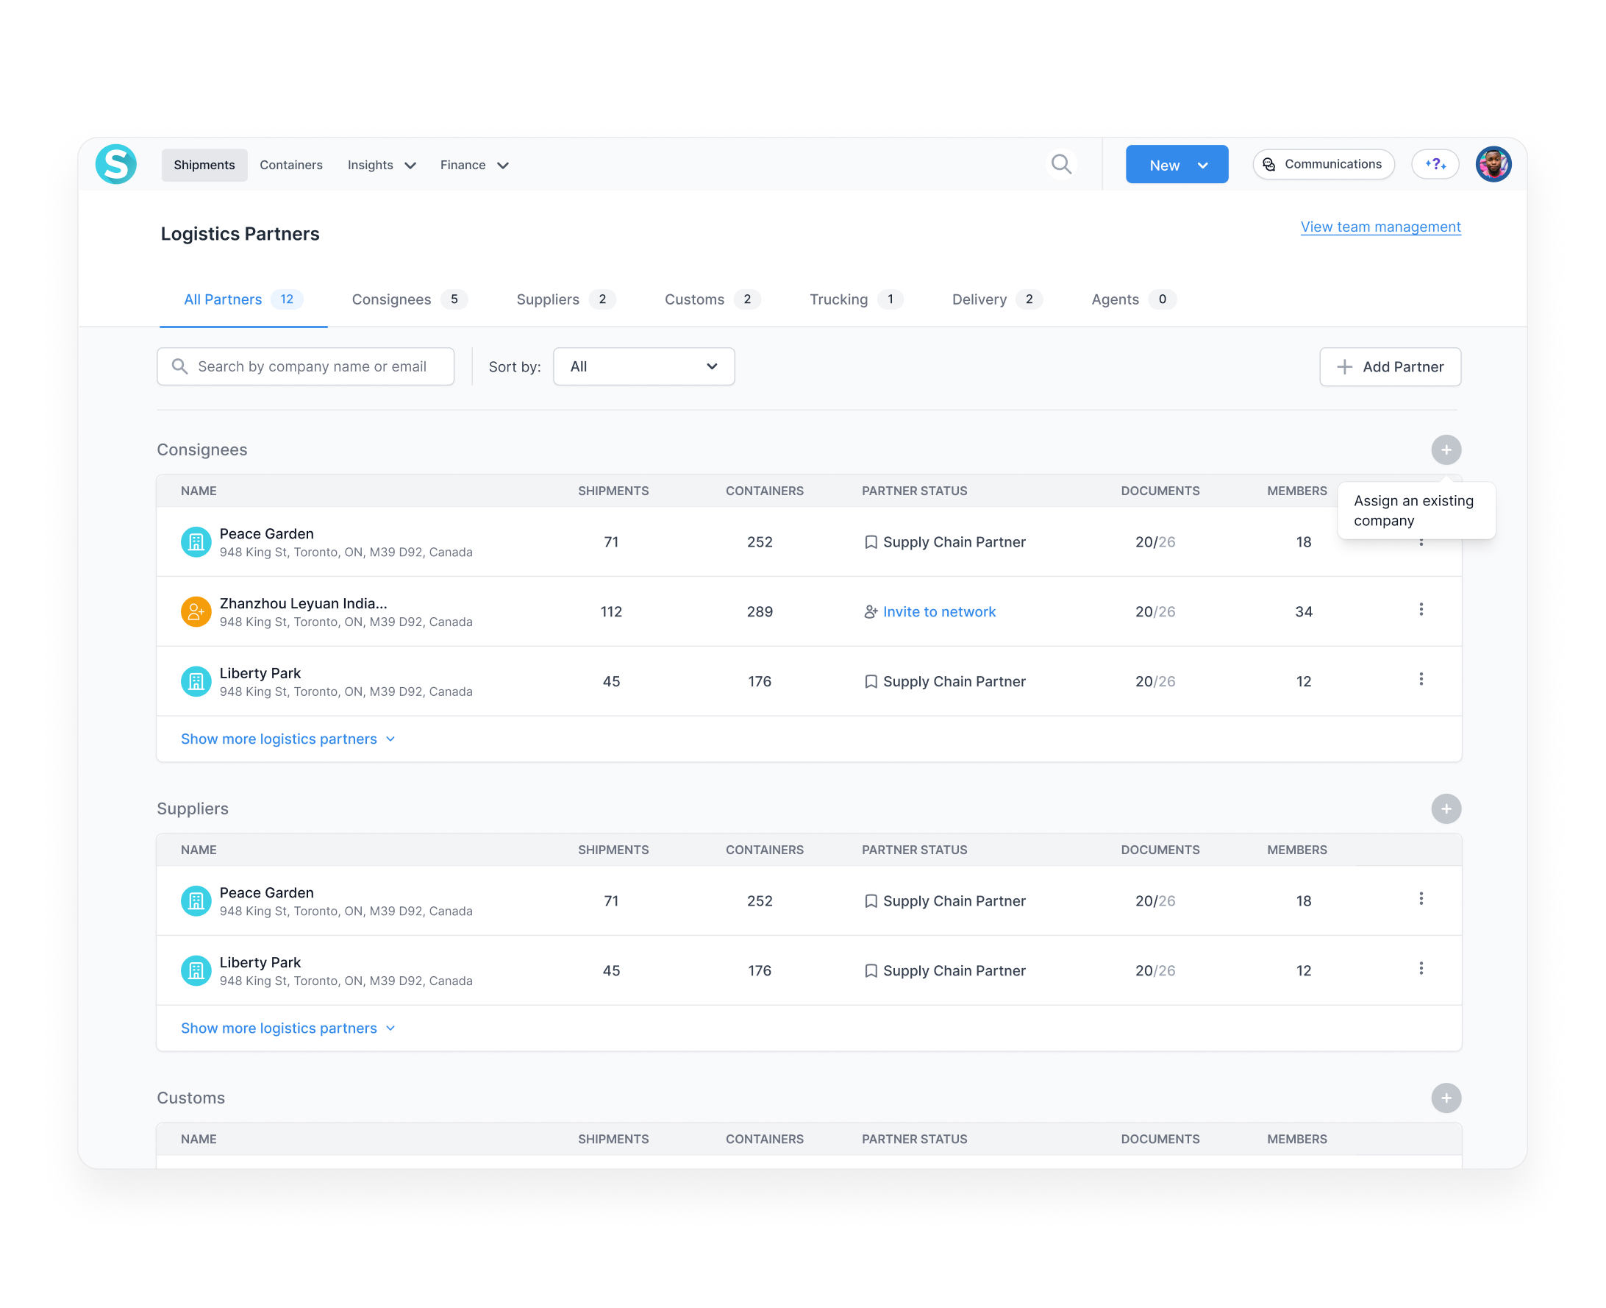1606x1308 pixels.
Task: Click the plus icon beside Consignees heading
Action: pyautogui.click(x=1446, y=449)
